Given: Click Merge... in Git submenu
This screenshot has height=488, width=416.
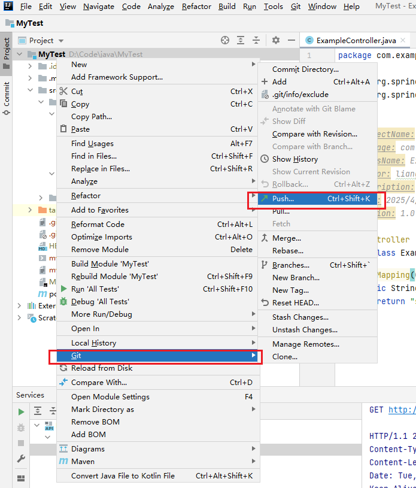Looking at the screenshot, I should click(x=317, y=238).
